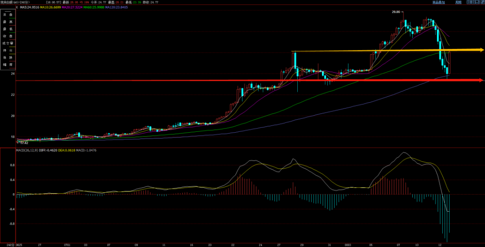Click the -0.4 level on MACD axis
Viewport: 485px width, 247px height.
click(x=11, y=209)
